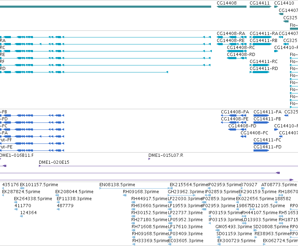
Task: Select EST RH33369.5prime
Action: [134, 245]
